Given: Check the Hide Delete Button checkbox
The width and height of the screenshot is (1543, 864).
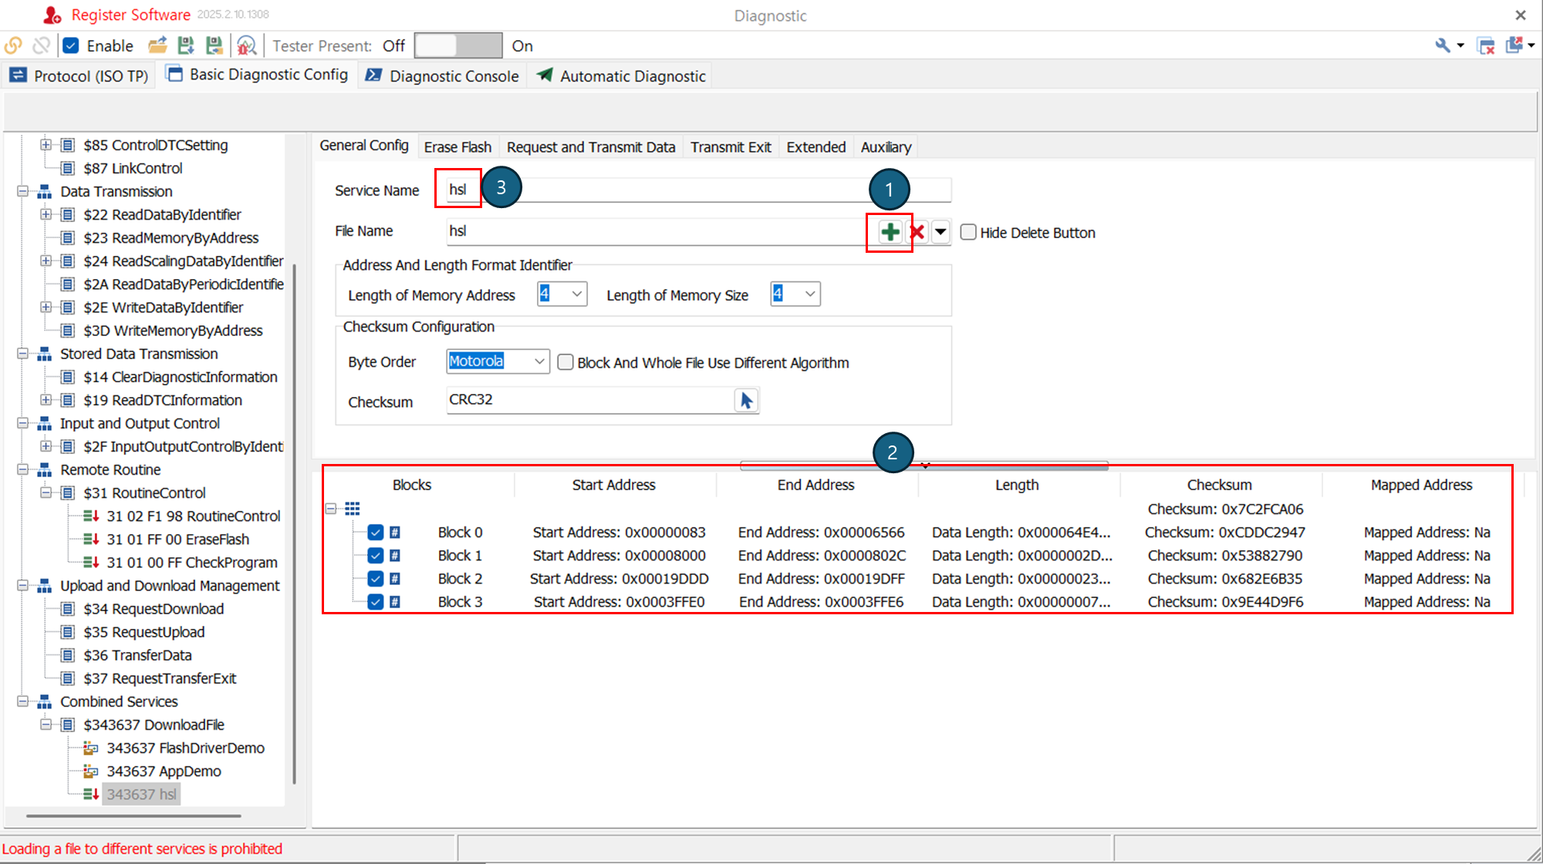Looking at the screenshot, I should [x=968, y=232].
